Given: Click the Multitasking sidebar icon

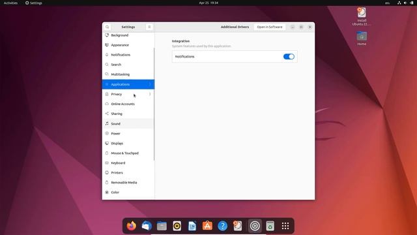Looking at the screenshot, I should pyautogui.click(x=107, y=74).
